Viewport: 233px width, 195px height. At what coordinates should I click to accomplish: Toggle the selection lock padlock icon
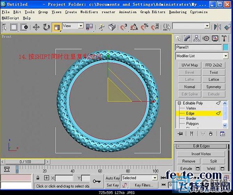click(38, 178)
